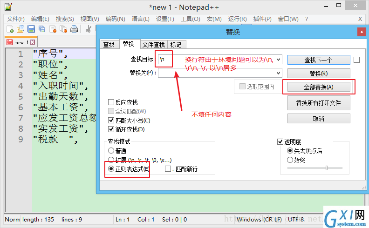Close the Replace dialog with red X
The height and width of the screenshot is (228, 369).
point(362,32)
